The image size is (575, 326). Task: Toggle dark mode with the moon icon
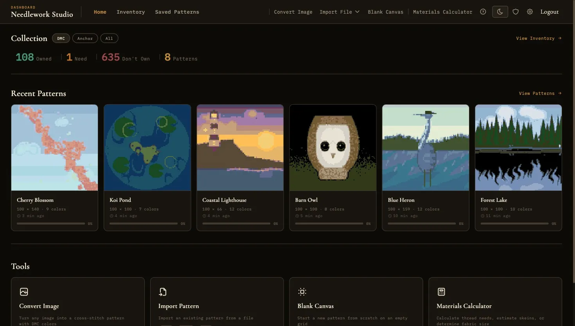pos(500,12)
